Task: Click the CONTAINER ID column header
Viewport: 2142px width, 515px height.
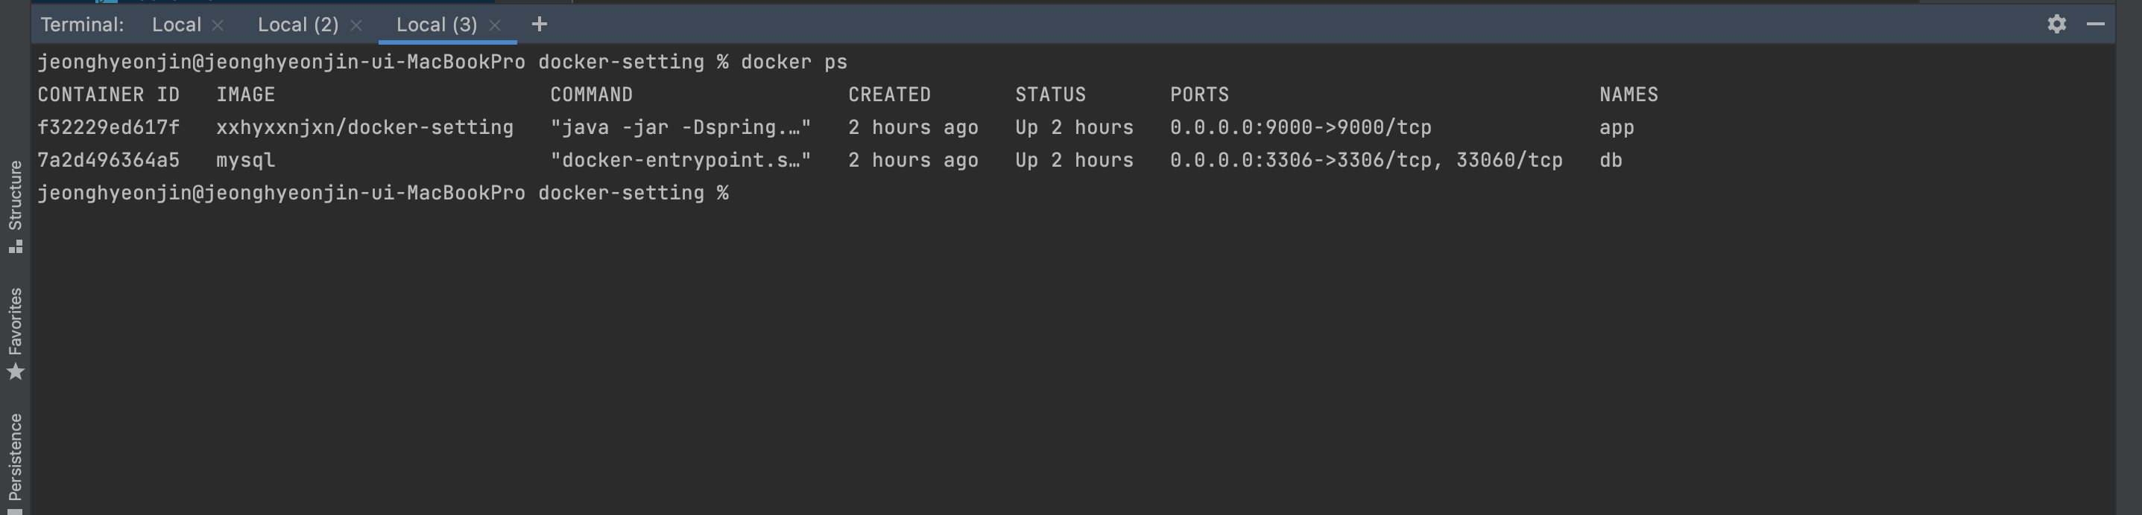Action: pos(108,95)
